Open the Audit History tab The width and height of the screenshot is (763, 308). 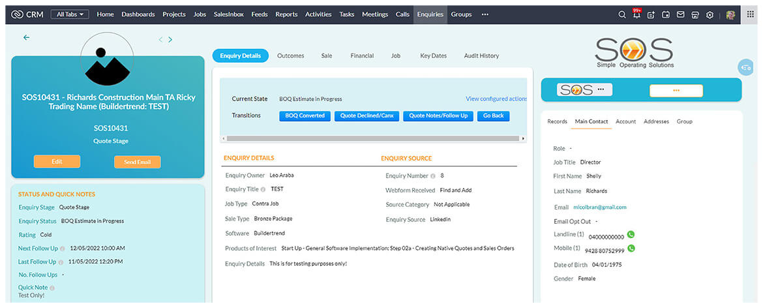[x=481, y=56]
